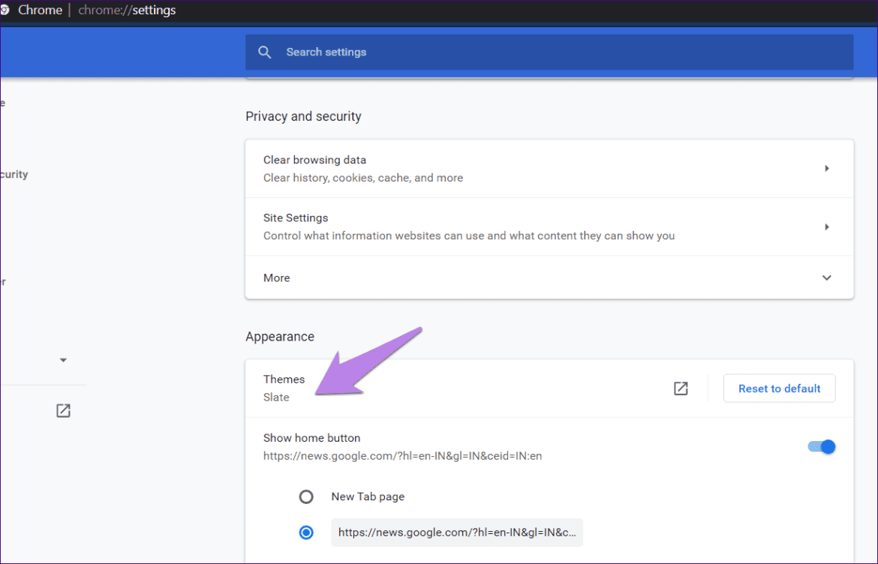
Task: Open sidebar external link icon
Action: point(63,411)
